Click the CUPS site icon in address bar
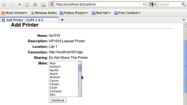The image size is (187, 105). point(52,4)
